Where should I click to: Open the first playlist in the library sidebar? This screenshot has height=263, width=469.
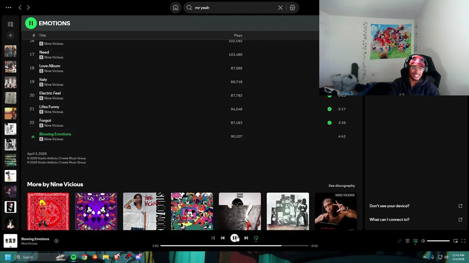10,51
